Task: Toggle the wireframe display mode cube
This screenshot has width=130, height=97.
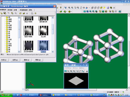Action: point(92,8)
